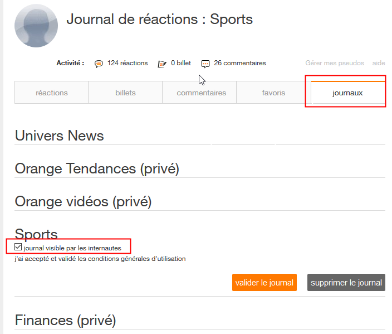
Task: Click the user profile avatar picture
Action: (36, 26)
